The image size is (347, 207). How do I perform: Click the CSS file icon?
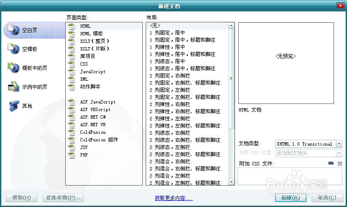pos(72,64)
